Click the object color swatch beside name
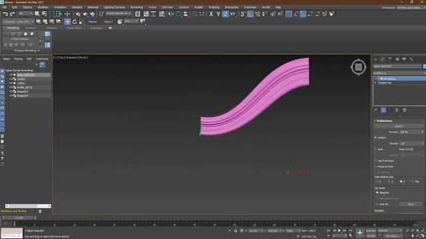Image resolution: width=426 pixels, height=239 pixels. (425, 66)
